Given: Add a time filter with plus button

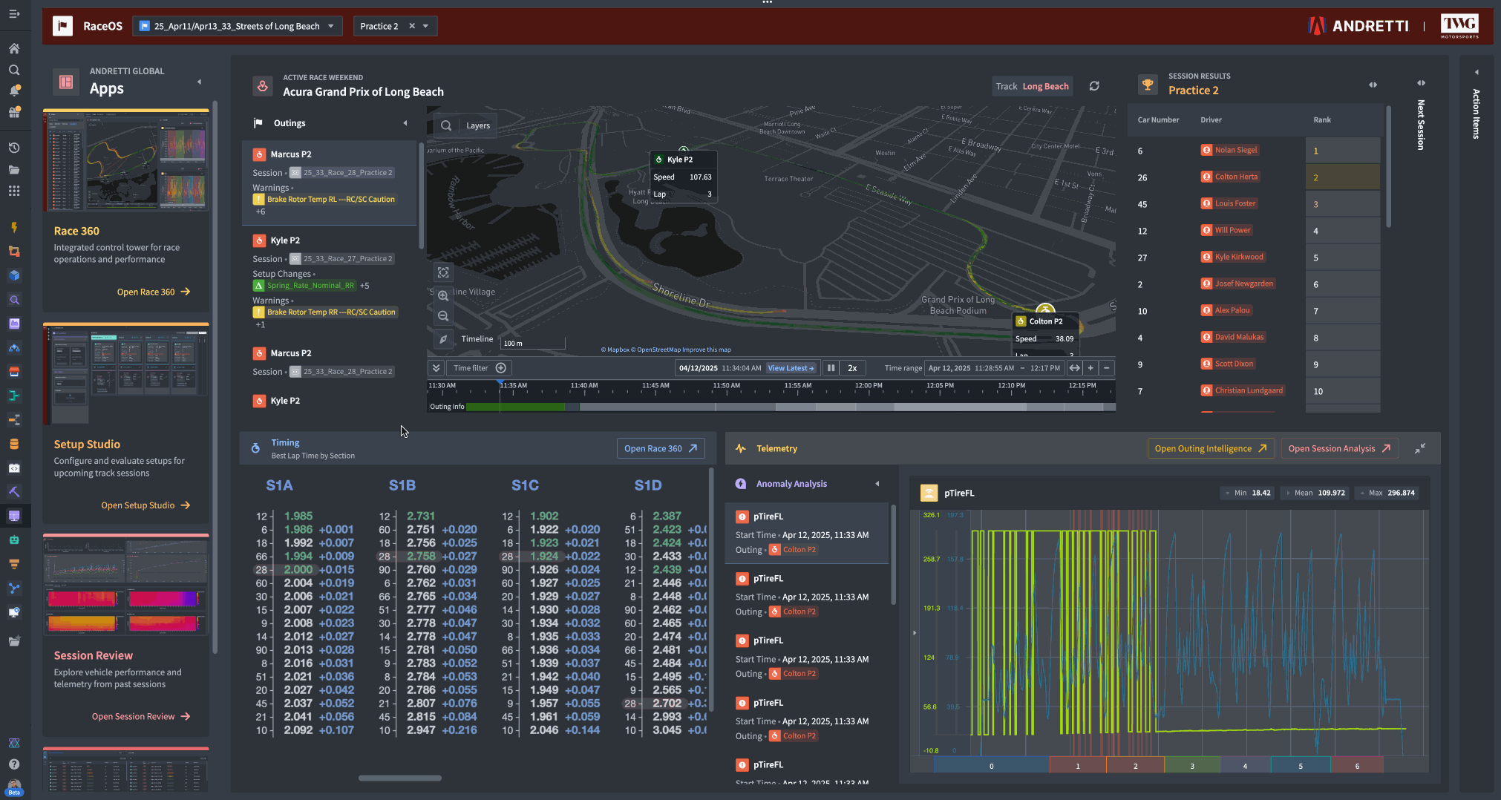Looking at the screenshot, I should click(x=501, y=368).
